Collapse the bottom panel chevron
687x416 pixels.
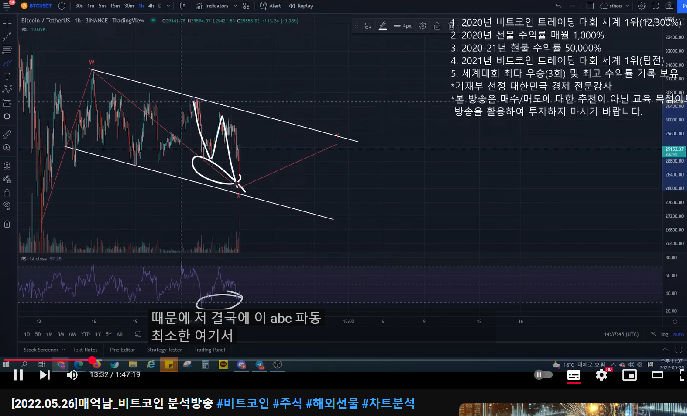coord(665,350)
